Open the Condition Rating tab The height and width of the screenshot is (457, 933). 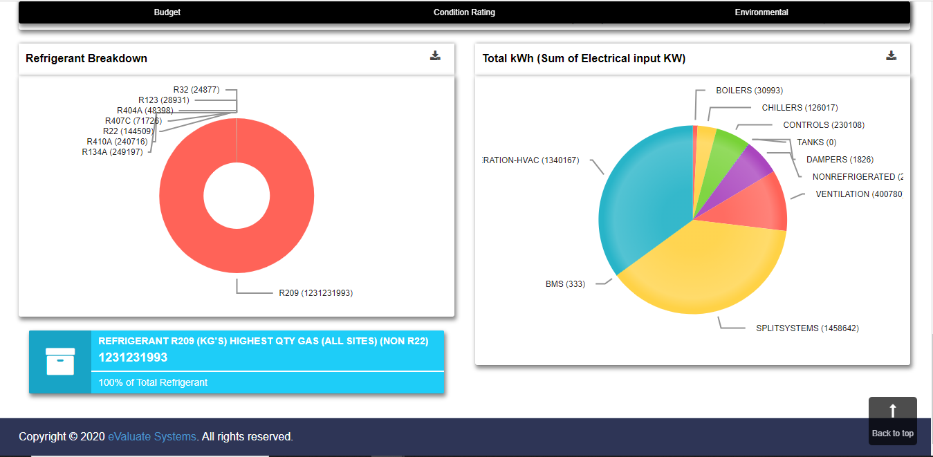(x=464, y=12)
